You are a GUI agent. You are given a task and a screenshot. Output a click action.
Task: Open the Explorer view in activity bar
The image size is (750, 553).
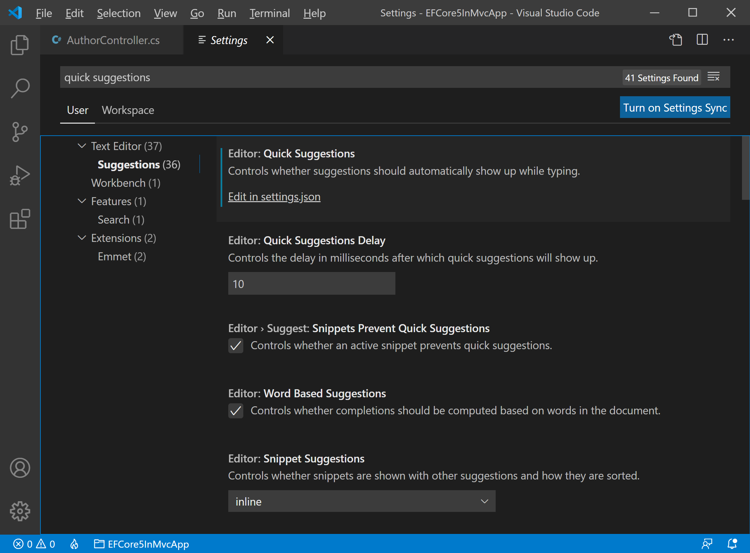pyautogui.click(x=19, y=44)
